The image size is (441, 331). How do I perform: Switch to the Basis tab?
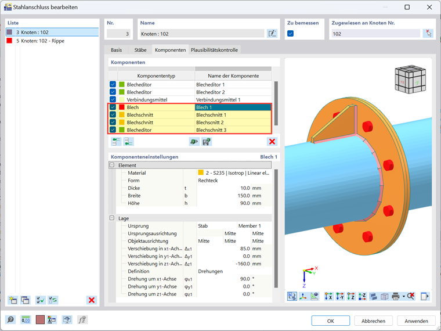[116, 50]
